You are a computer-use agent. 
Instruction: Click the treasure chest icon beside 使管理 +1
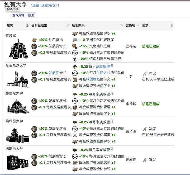point(75,107)
